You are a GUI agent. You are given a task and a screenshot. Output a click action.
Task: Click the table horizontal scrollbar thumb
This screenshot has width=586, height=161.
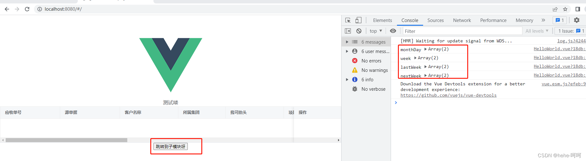tap(66, 140)
